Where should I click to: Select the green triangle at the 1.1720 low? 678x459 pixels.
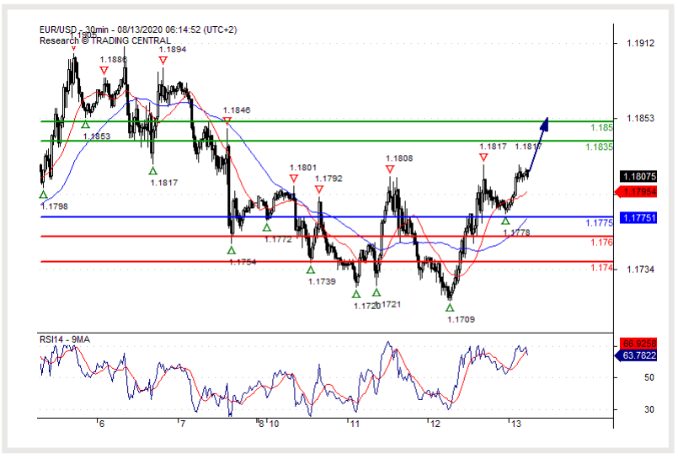(x=356, y=294)
